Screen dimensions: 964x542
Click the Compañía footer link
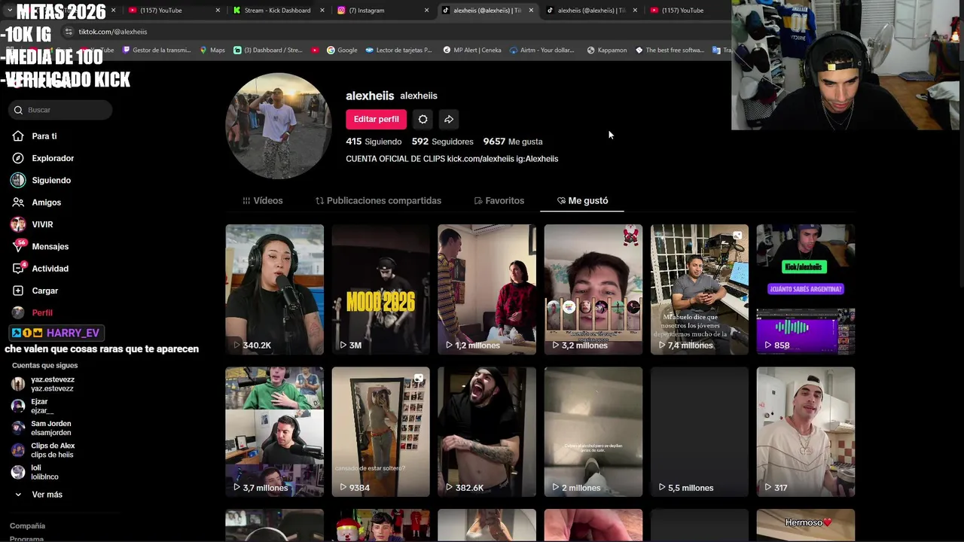(x=27, y=526)
